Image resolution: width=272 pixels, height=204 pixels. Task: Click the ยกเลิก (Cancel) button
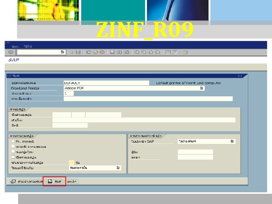point(72,181)
